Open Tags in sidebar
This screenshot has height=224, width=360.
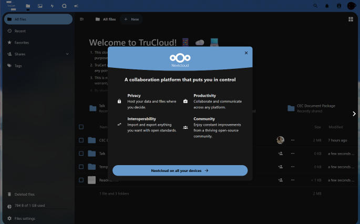click(38, 66)
